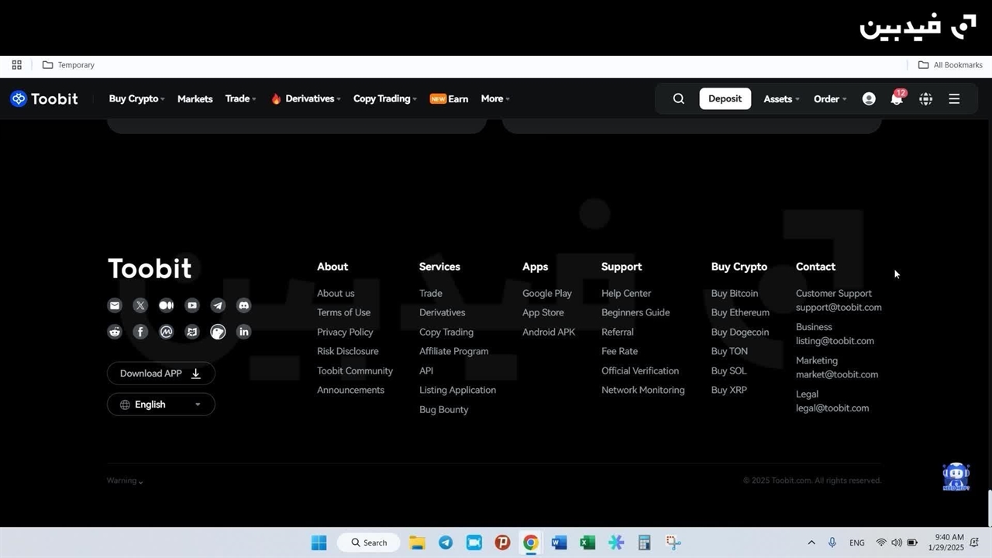Open the user profile avatar icon
This screenshot has height=558, width=992.
pos(869,99)
